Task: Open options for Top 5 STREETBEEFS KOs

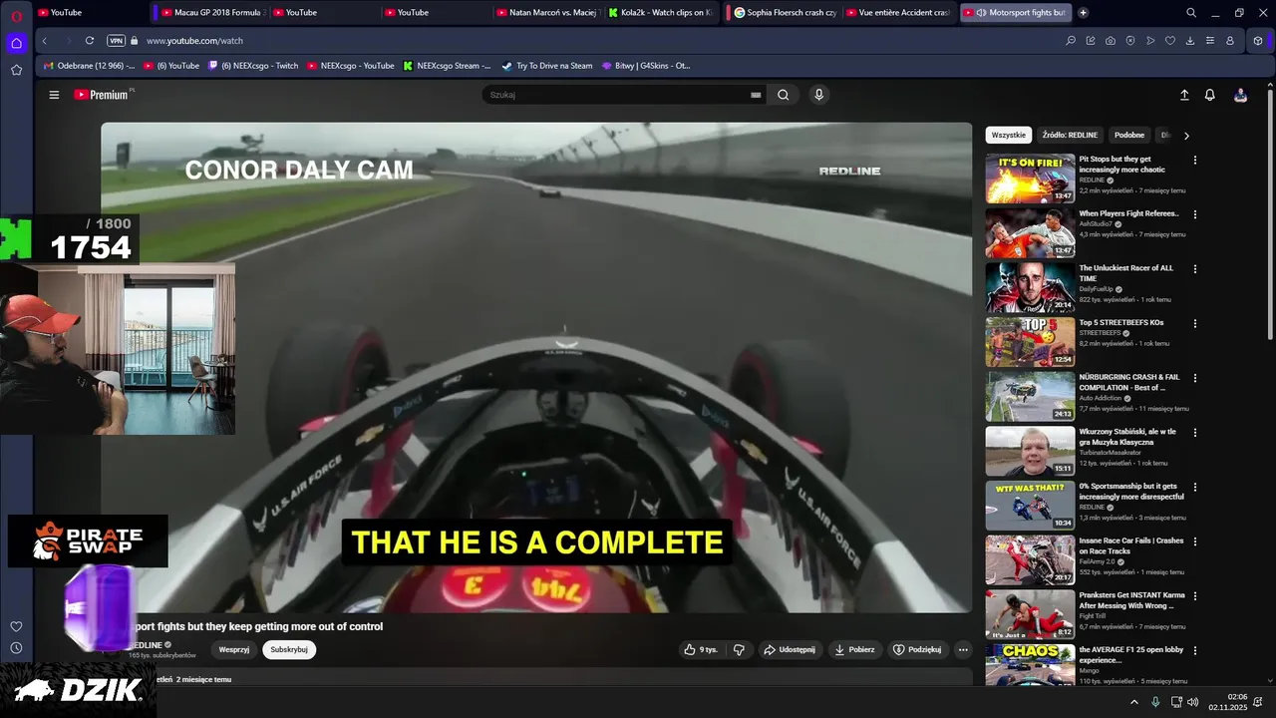Action: [x=1195, y=323]
